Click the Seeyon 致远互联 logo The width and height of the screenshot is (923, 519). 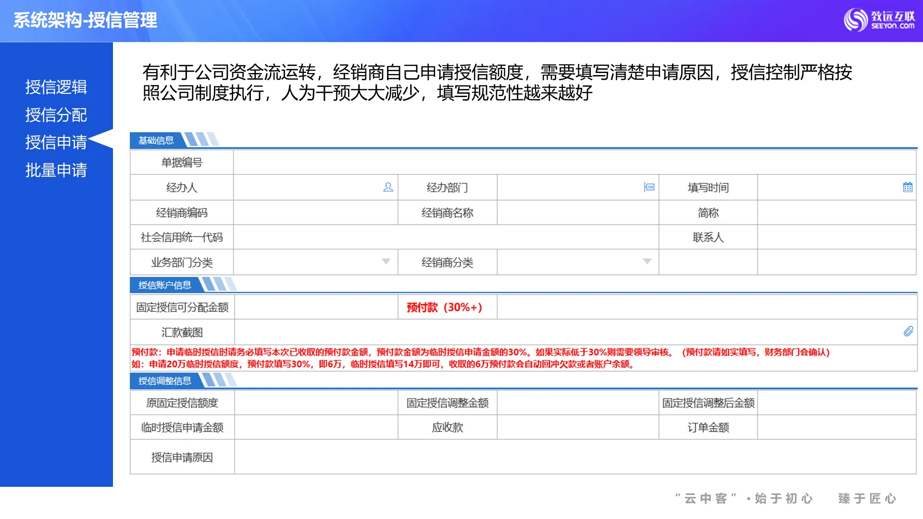click(879, 20)
